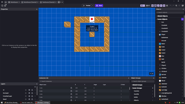Collapse the Scene Objects section
The image size is (185, 104).
click(157, 19)
